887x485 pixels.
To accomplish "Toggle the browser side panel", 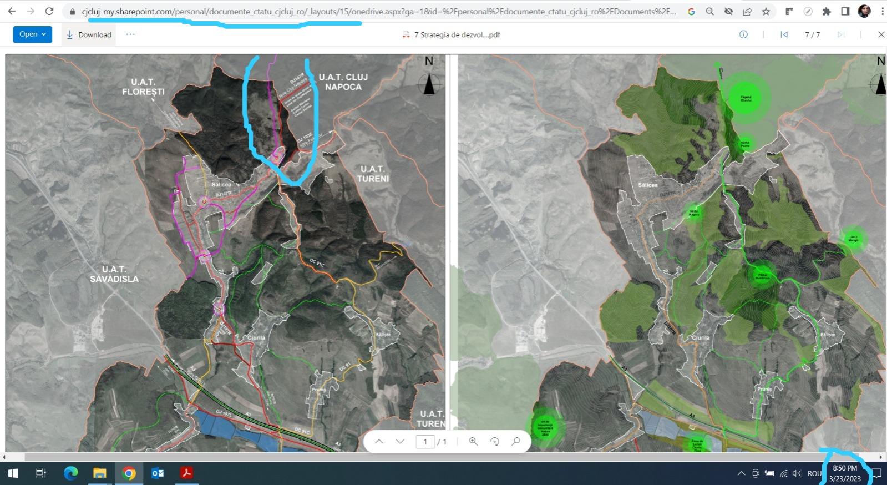I will [x=845, y=11].
